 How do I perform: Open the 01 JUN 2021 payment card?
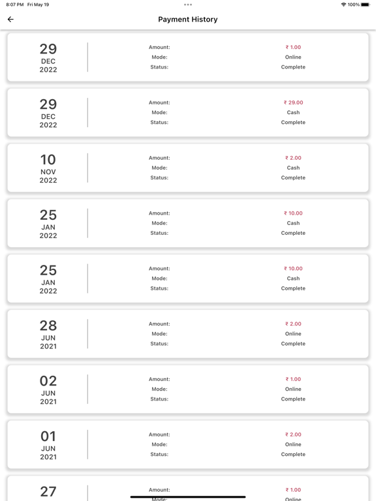188,444
